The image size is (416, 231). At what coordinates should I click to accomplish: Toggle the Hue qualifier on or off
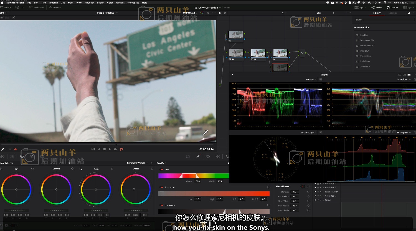pyautogui.click(x=162, y=169)
